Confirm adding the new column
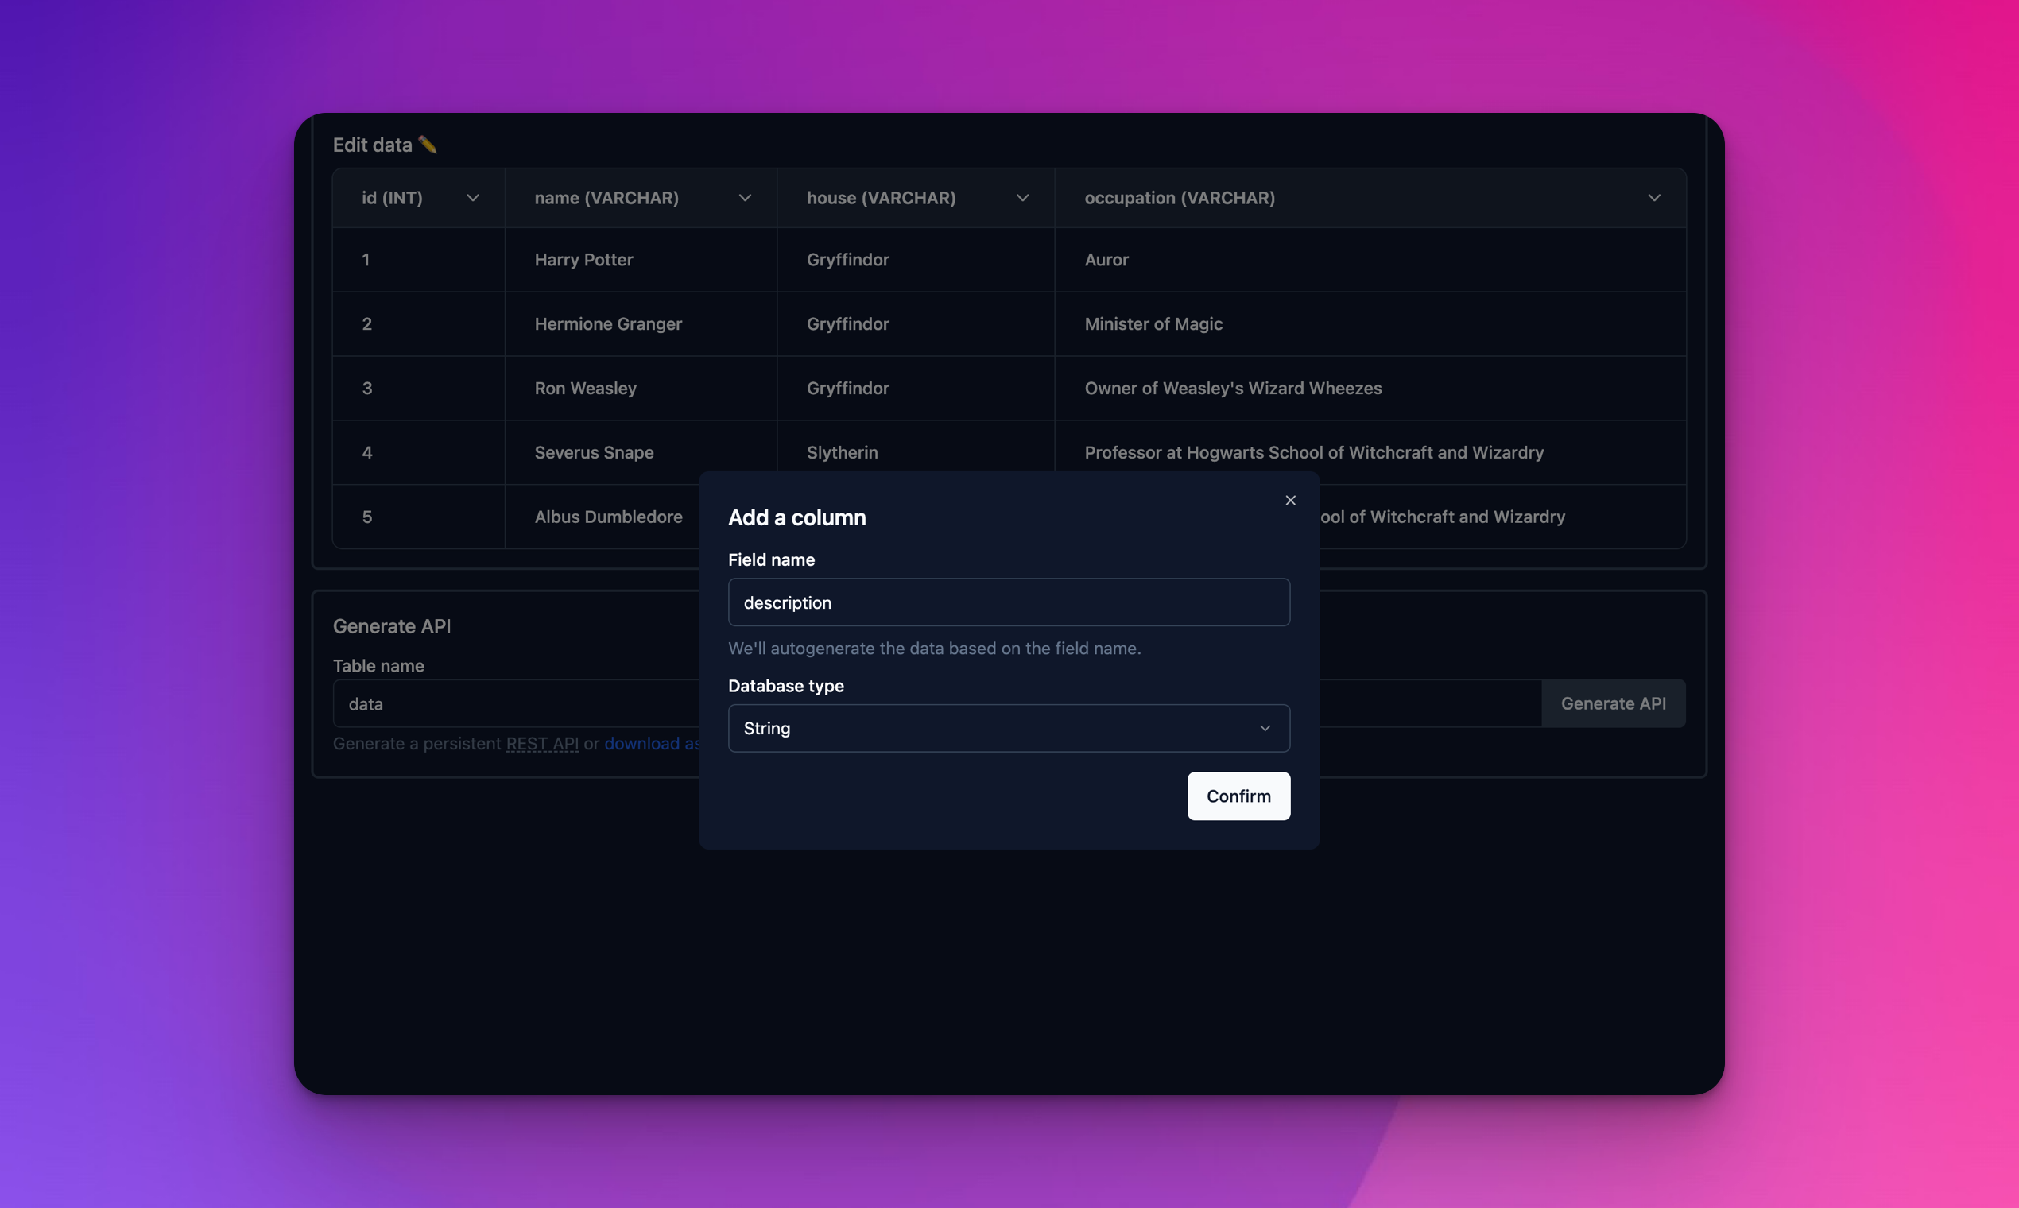This screenshot has width=2019, height=1208. 1238,796
